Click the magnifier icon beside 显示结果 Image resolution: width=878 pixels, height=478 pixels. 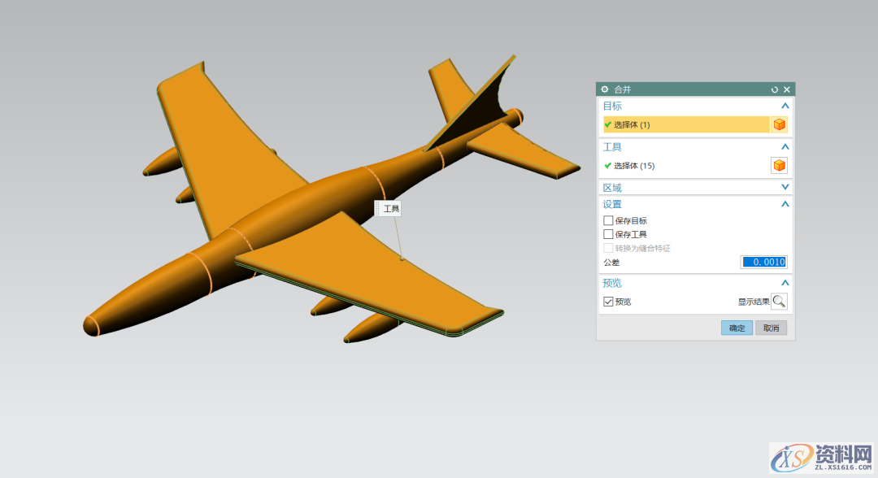pos(779,302)
